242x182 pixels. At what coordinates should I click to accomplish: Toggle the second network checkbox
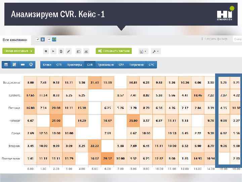coord(49,39)
